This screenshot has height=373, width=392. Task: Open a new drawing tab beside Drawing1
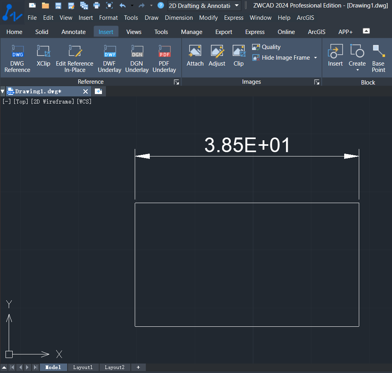coord(98,91)
